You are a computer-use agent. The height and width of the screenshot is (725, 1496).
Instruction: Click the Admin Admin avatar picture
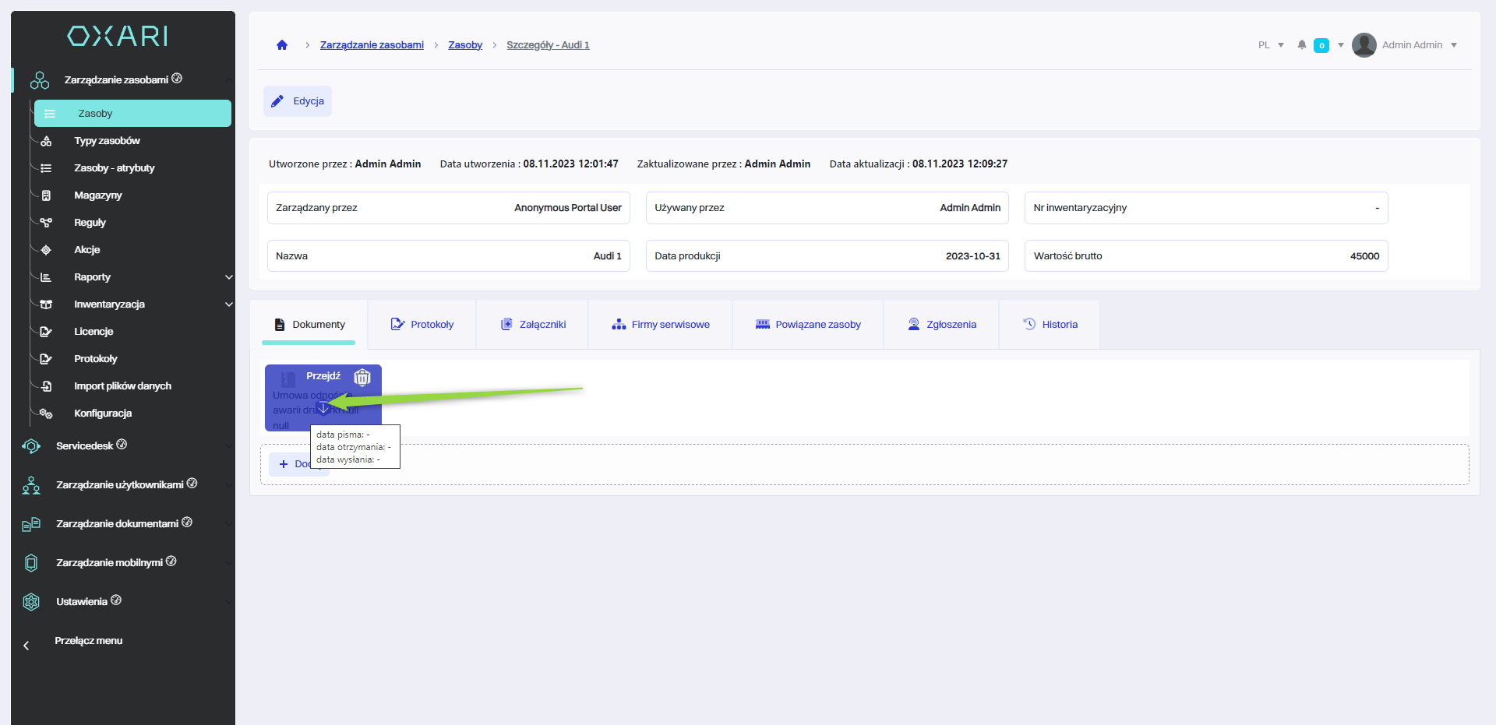(1364, 45)
